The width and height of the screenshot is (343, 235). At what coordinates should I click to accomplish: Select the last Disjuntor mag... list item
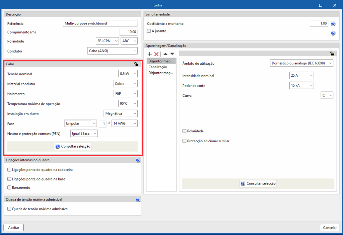[x=161, y=73]
